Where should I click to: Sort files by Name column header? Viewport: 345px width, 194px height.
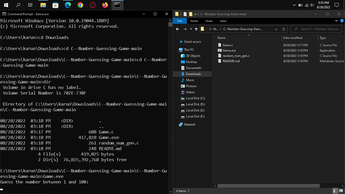point(249,38)
